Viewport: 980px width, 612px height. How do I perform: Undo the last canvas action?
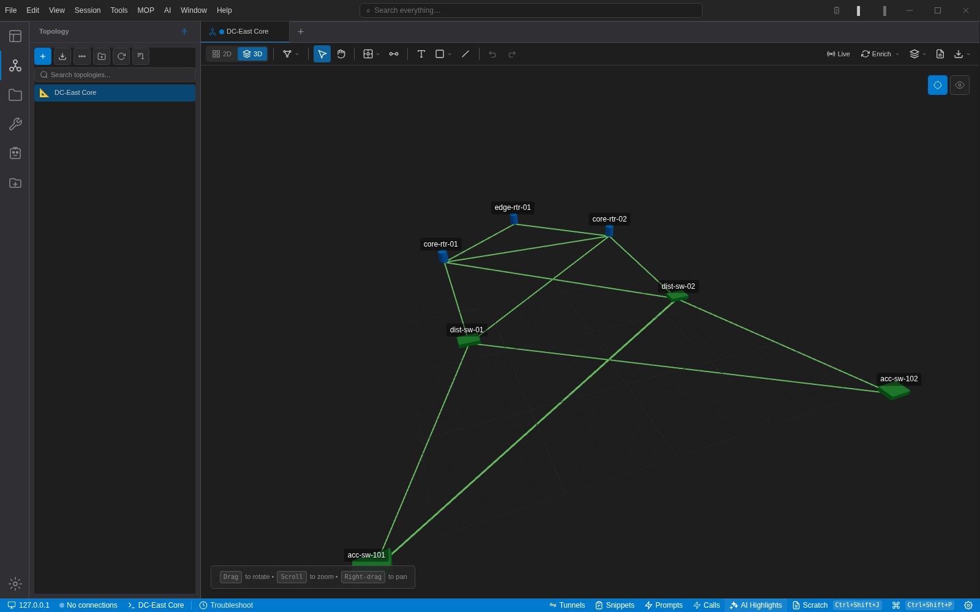pyautogui.click(x=492, y=54)
